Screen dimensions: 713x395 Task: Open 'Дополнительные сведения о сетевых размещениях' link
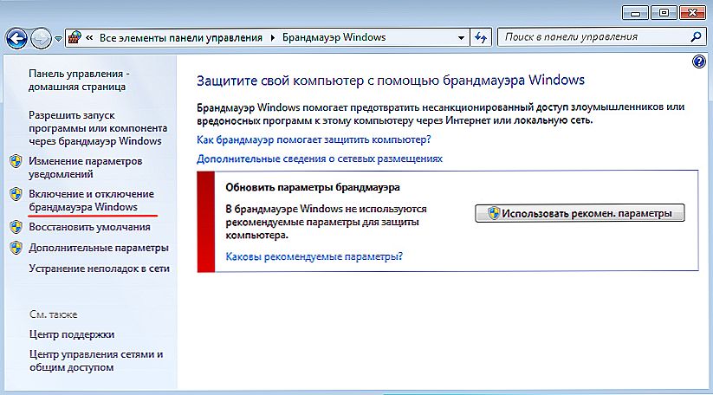(x=320, y=159)
